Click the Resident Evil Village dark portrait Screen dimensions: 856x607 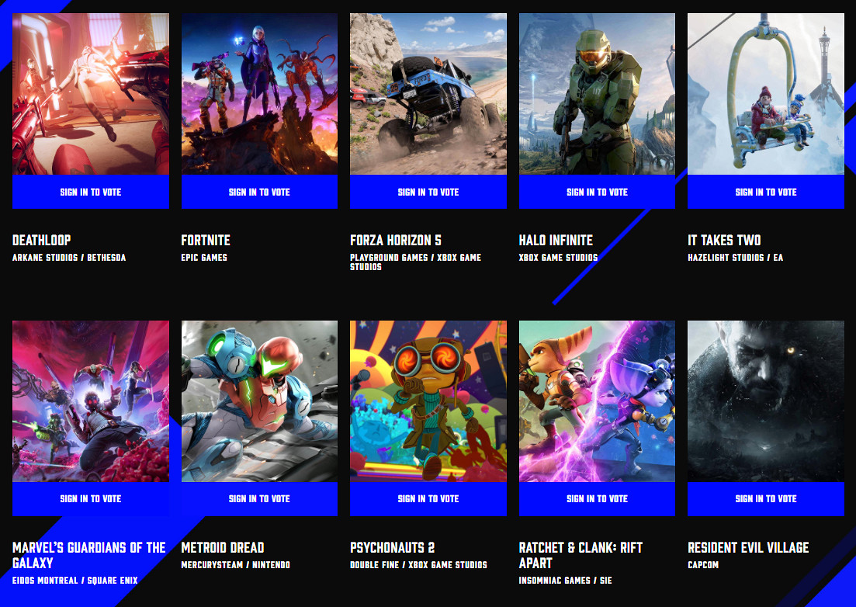click(766, 401)
